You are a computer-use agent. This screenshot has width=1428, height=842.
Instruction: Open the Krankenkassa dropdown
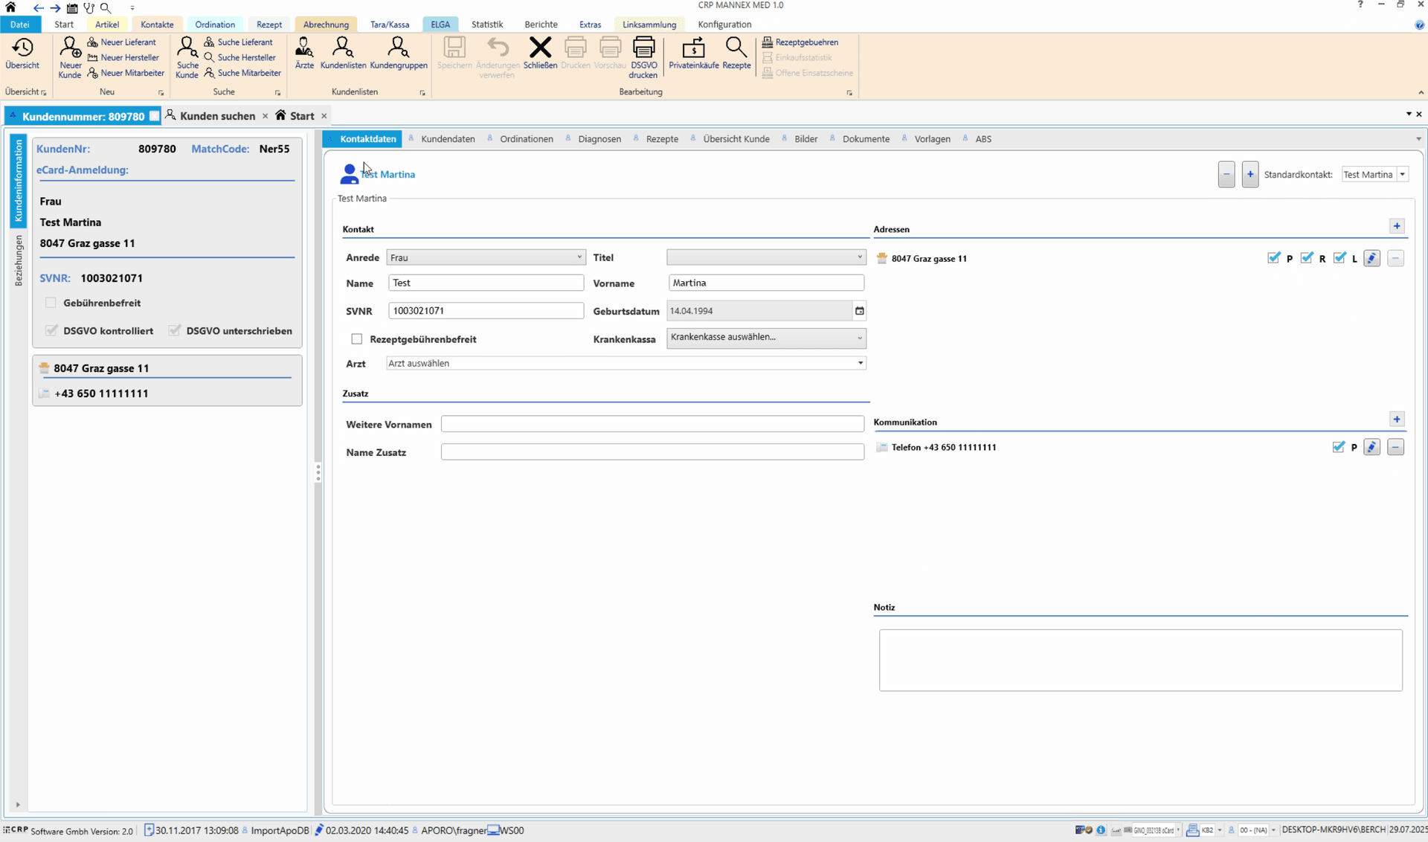(766, 338)
